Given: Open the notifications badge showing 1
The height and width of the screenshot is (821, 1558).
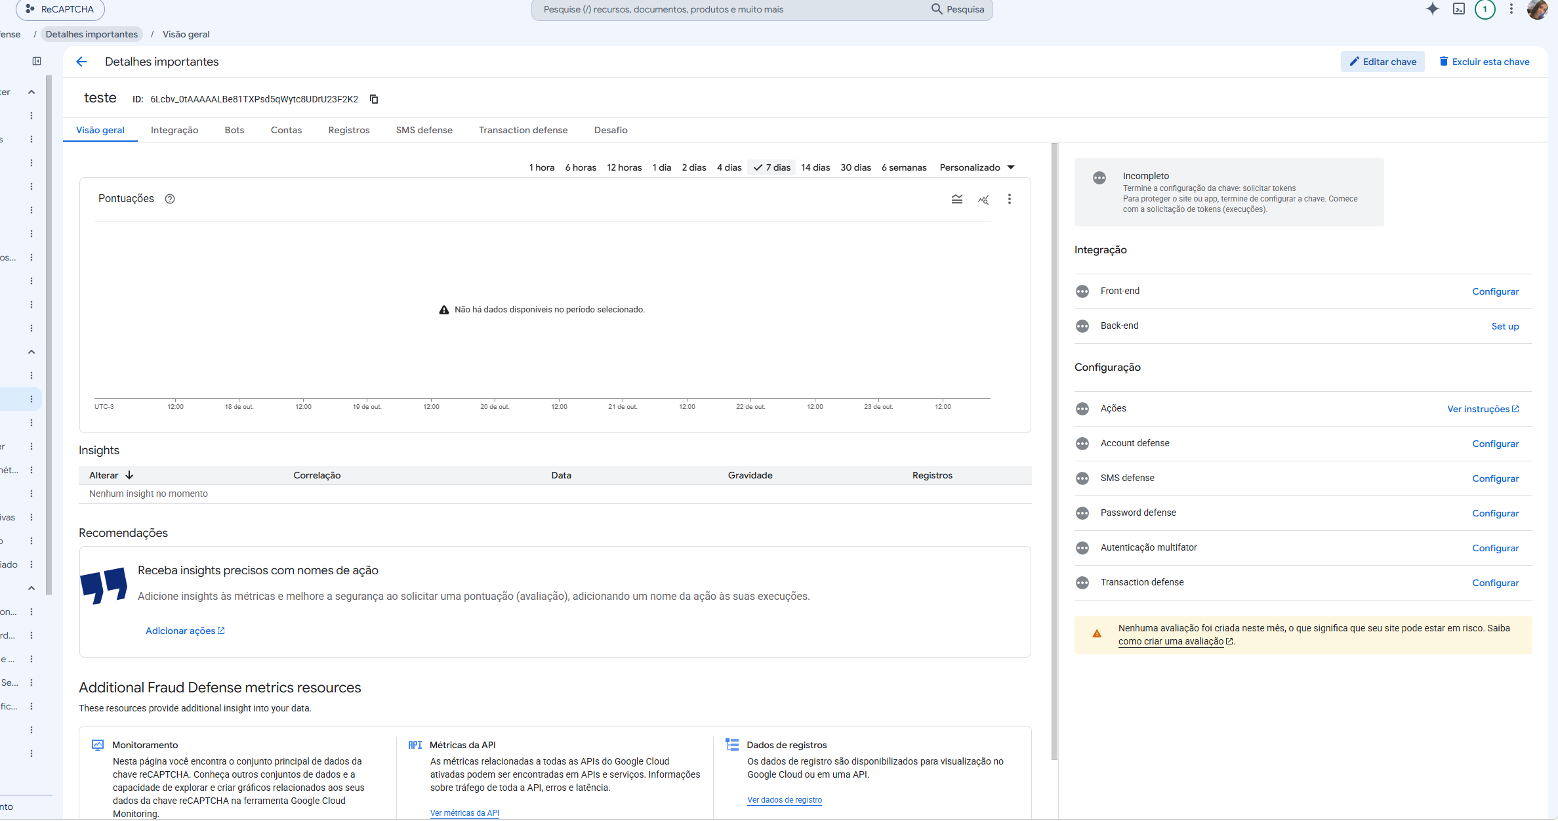Looking at the screenshot, I should [1485, 9].
